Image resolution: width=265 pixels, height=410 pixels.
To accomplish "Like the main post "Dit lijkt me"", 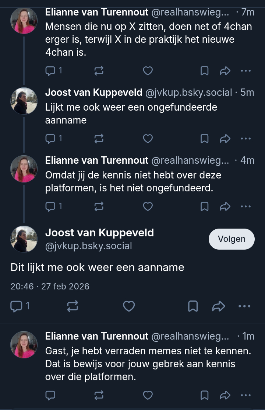I will pos(128,306).
